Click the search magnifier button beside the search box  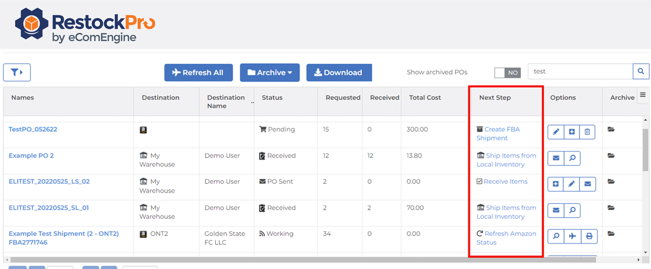(x=641, y=71)
